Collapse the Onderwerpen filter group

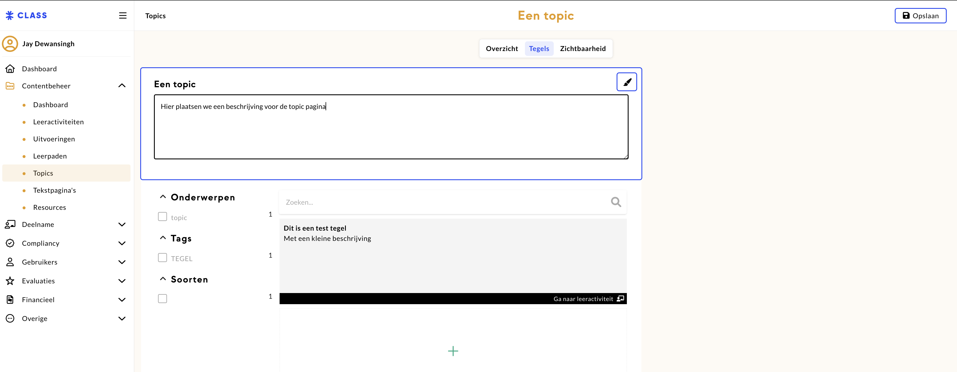[163, 197]
